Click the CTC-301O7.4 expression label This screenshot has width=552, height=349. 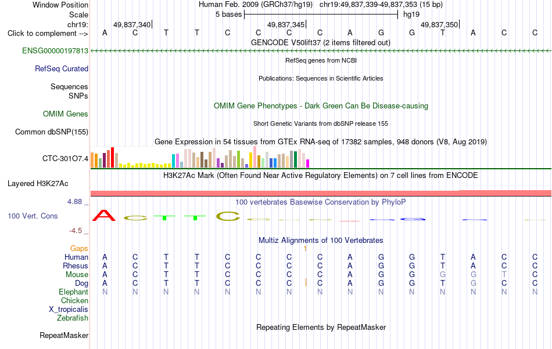coord(65,159)
